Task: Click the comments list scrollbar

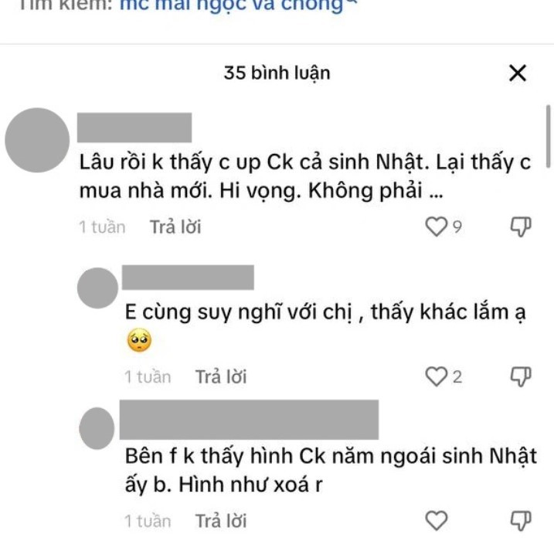Action: pyautogui.click(x=548, y=134)
